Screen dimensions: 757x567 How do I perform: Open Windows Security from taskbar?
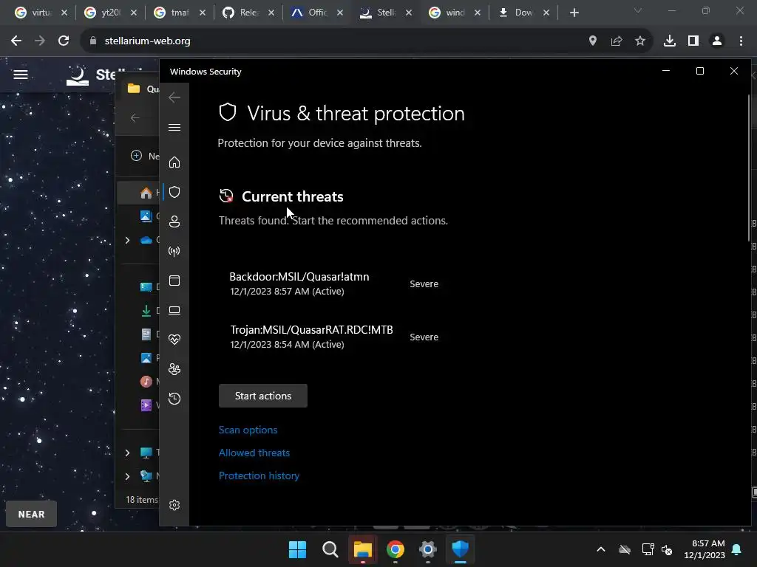pyautogui.click(x=460, y=549)
